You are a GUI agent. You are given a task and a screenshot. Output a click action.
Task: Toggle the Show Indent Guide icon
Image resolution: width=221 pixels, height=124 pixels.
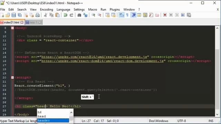click(x=133, y=15)
